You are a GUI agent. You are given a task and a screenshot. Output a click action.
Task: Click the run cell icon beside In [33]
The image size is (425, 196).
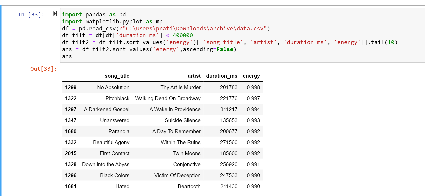(x=55, y=14)
